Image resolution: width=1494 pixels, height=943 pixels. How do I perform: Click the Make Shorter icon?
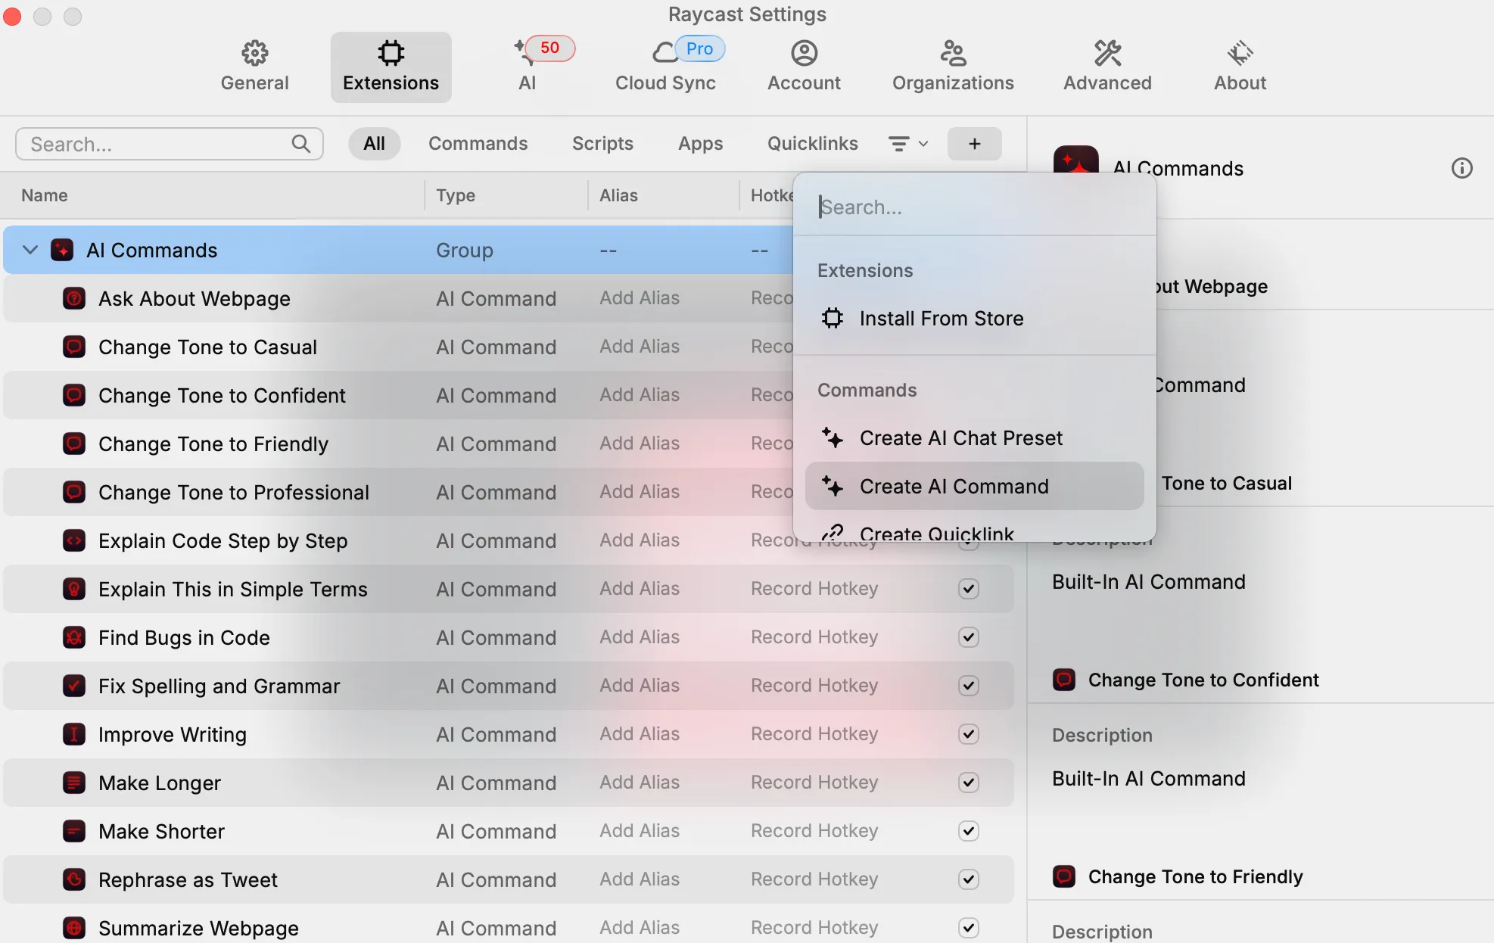(x=74, y=831)
